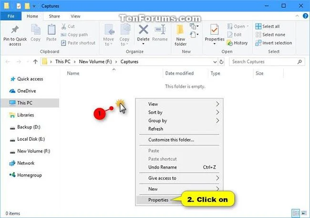
Task: Choose Properties in the context menu
Action: [158, 200]
